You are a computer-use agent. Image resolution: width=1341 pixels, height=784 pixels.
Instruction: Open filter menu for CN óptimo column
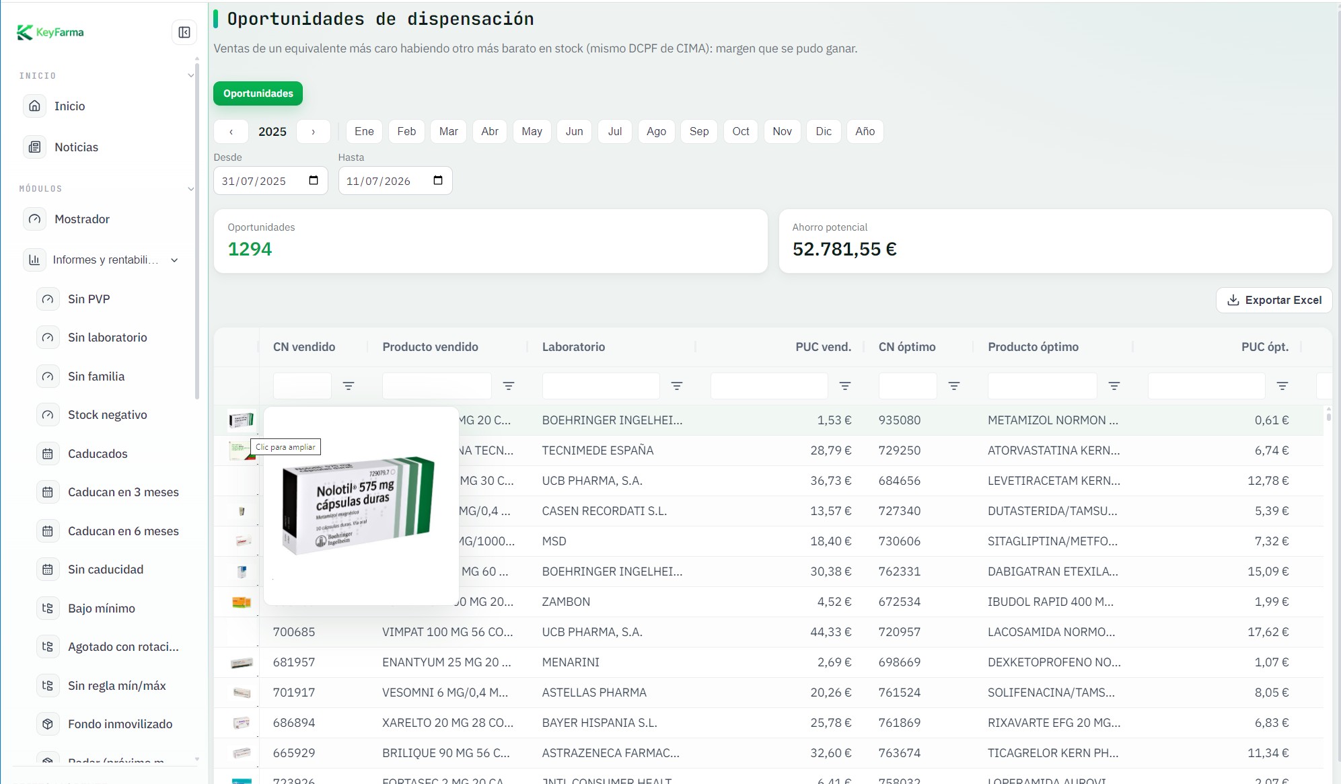tap(954, 386)
